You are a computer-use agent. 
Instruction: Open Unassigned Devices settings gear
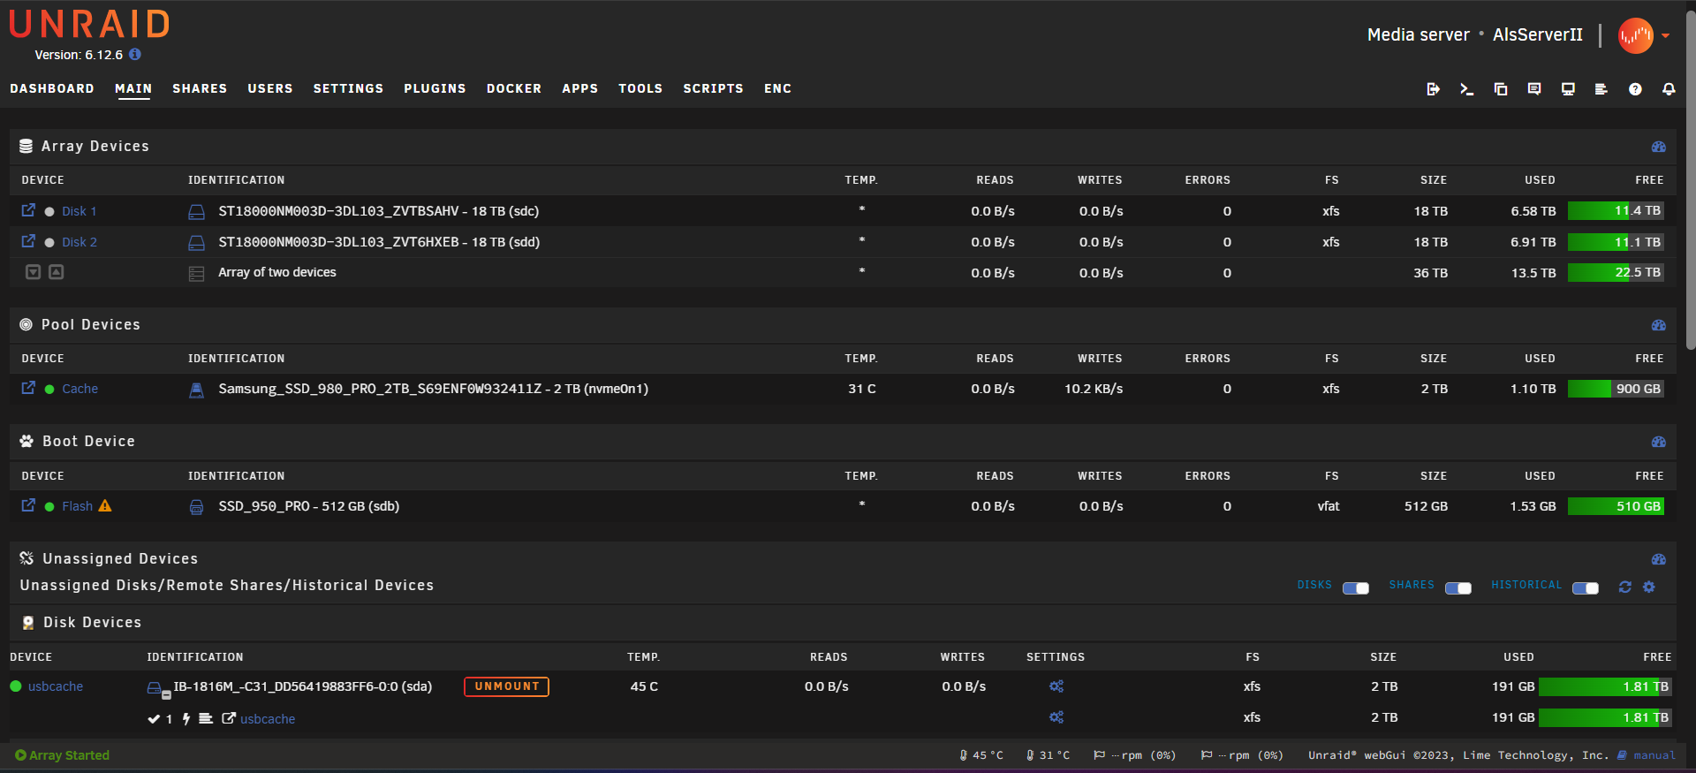[1648, 587]
